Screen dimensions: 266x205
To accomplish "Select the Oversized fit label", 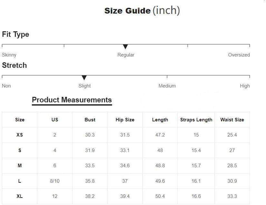I will tap(239, 55).
